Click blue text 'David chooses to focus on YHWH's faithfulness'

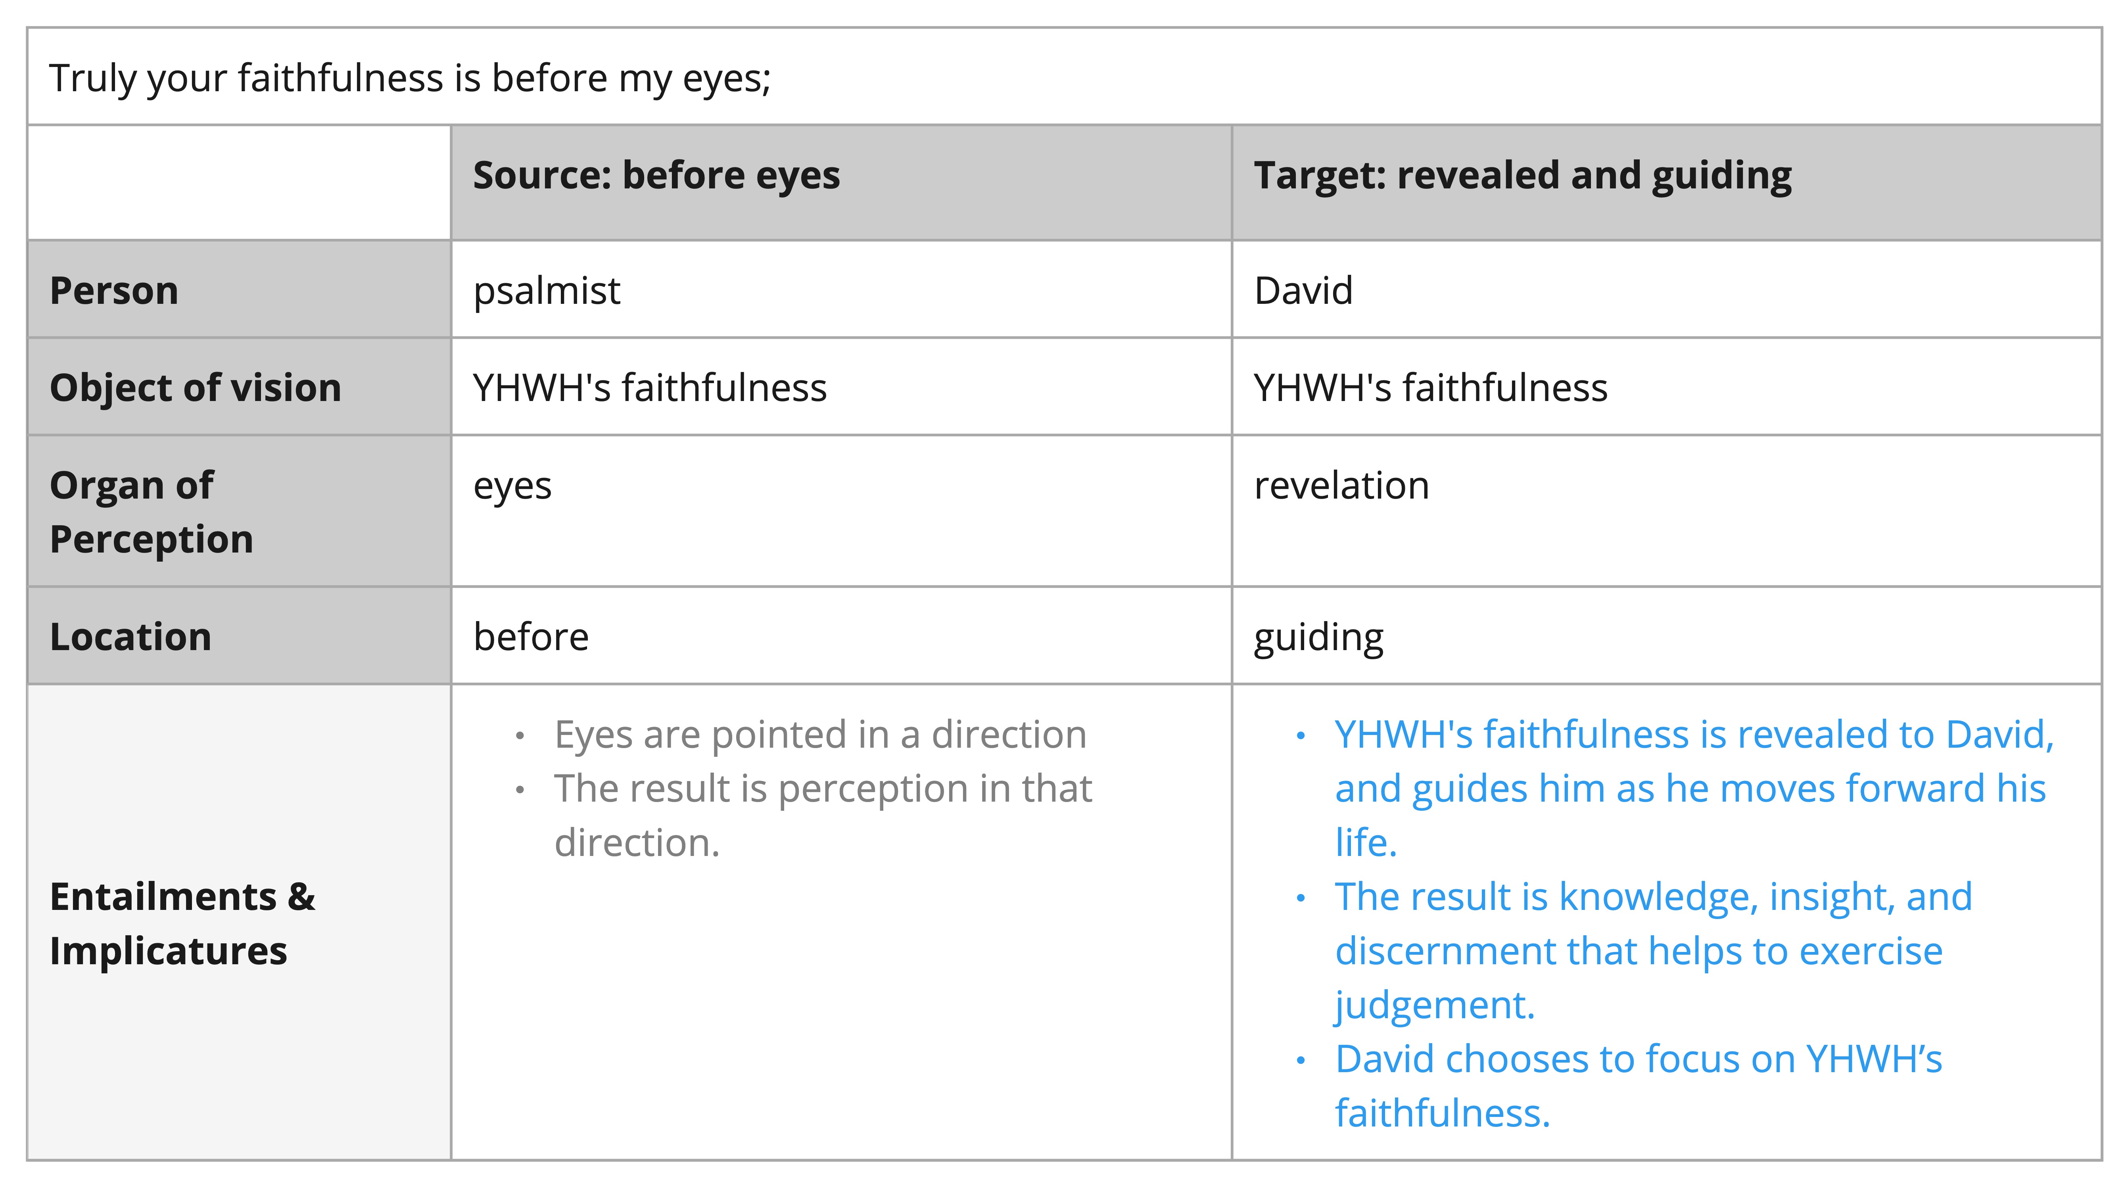click(x=1638, y=1086)
